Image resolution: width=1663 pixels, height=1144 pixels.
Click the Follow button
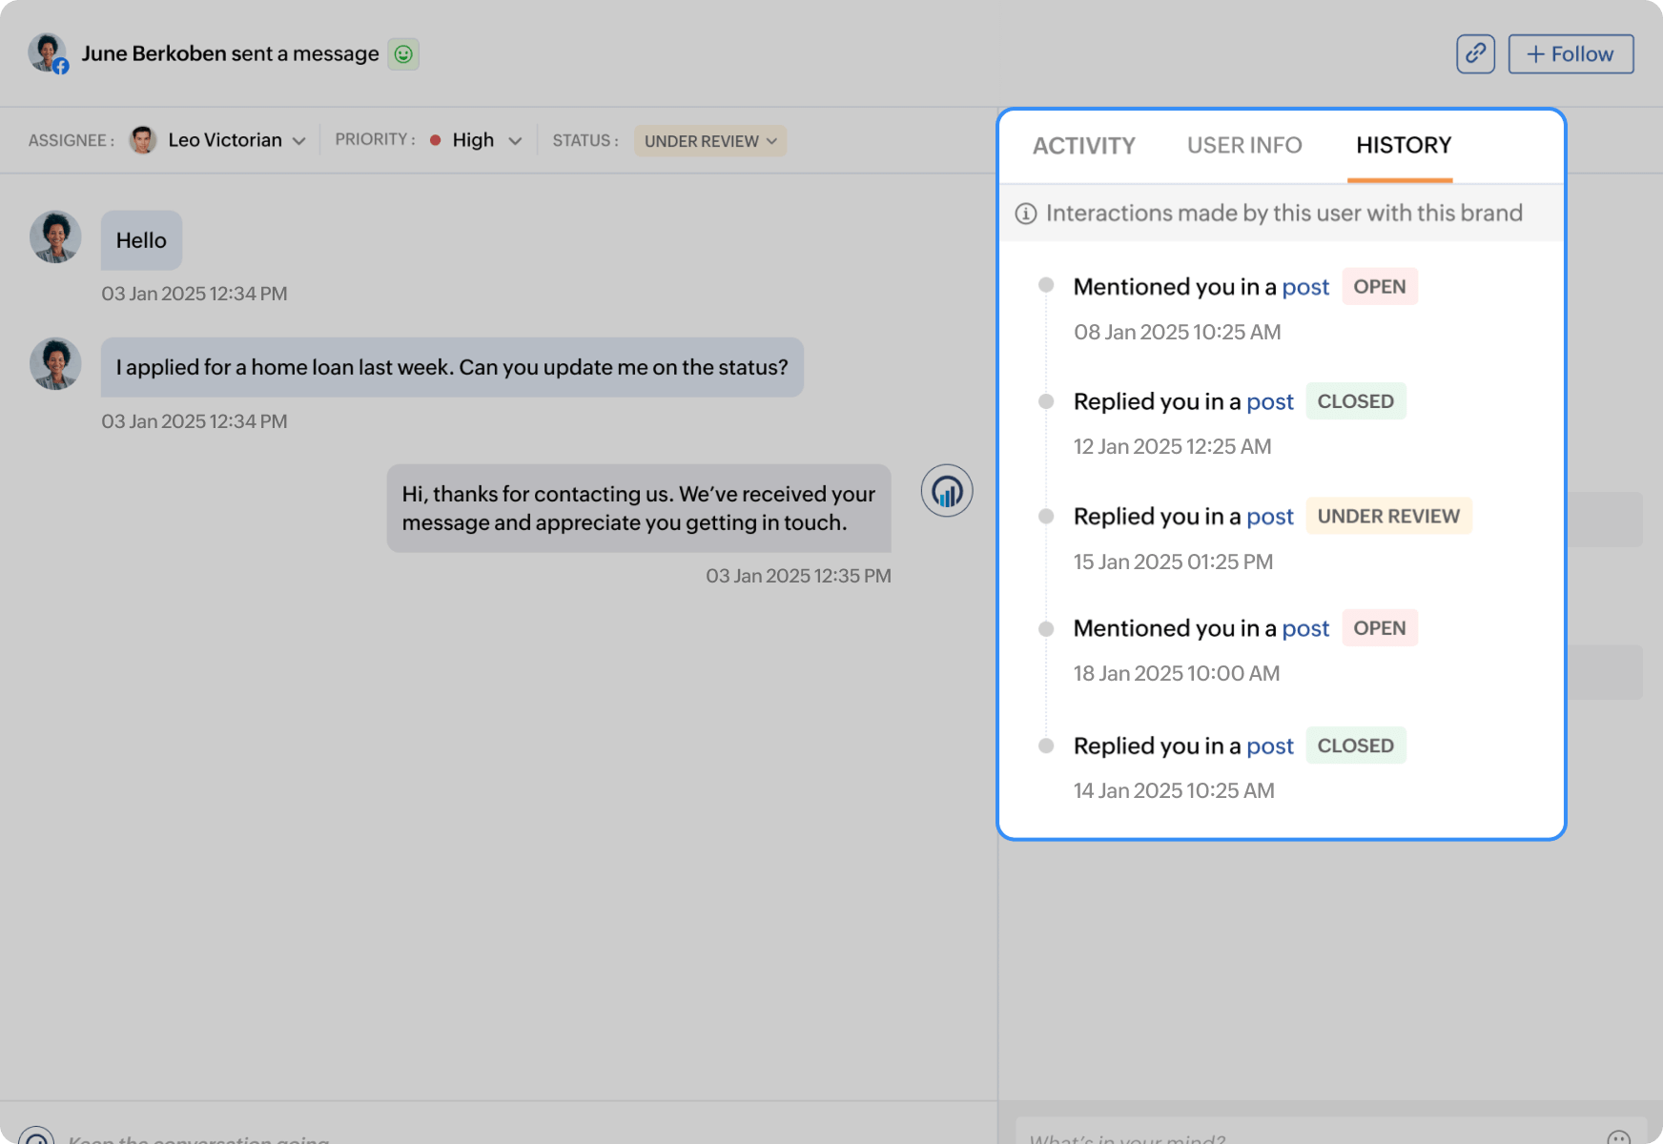coord(1570,53)
